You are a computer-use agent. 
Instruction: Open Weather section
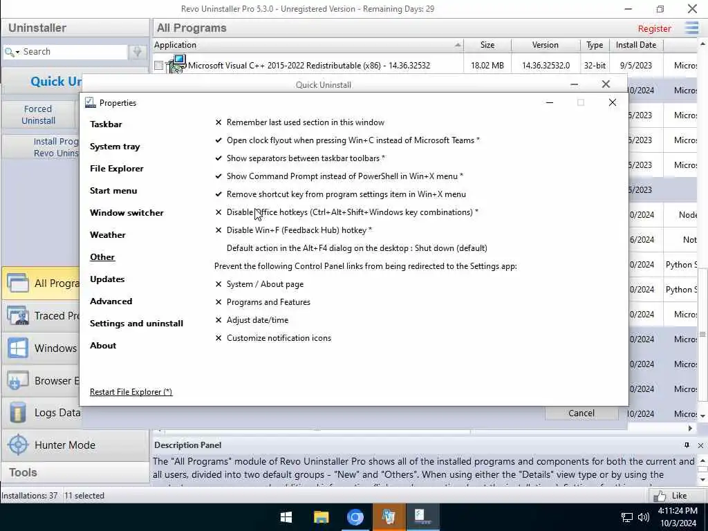tap(107, 235)
